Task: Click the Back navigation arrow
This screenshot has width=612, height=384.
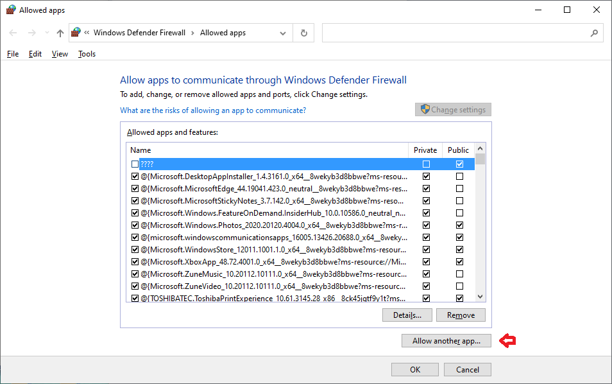Action: pyautogui.click(x=13, y=33)
